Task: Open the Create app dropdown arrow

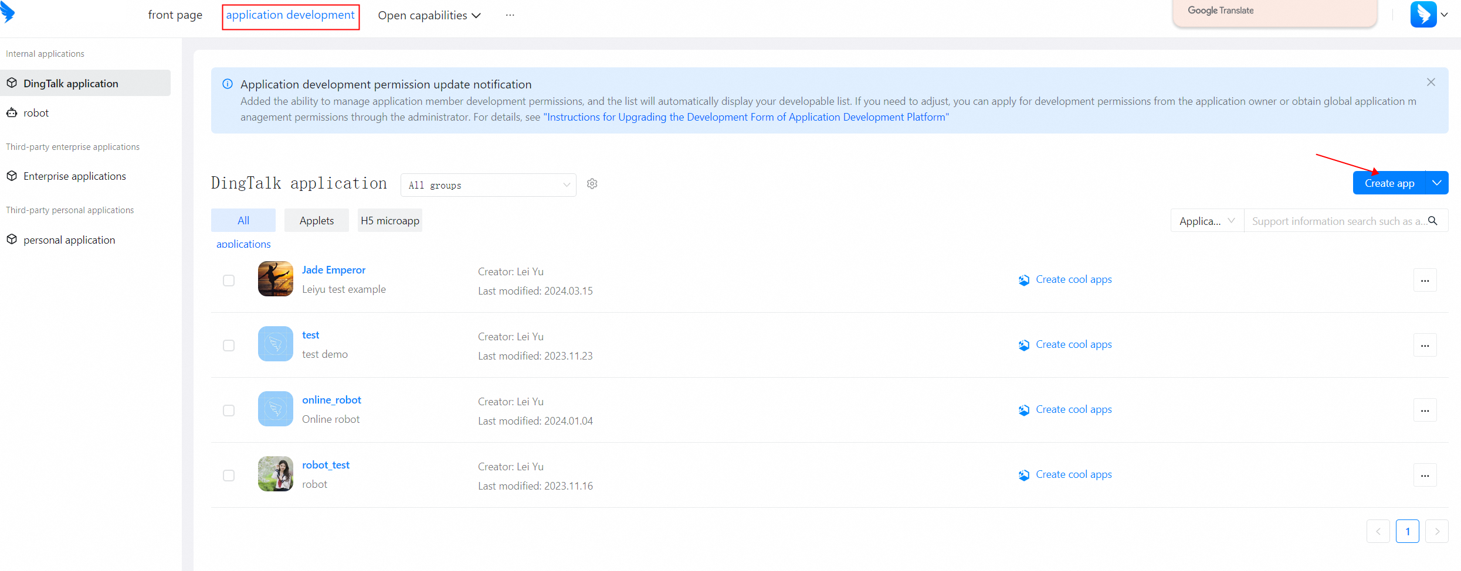Action: click(1437, 183)
